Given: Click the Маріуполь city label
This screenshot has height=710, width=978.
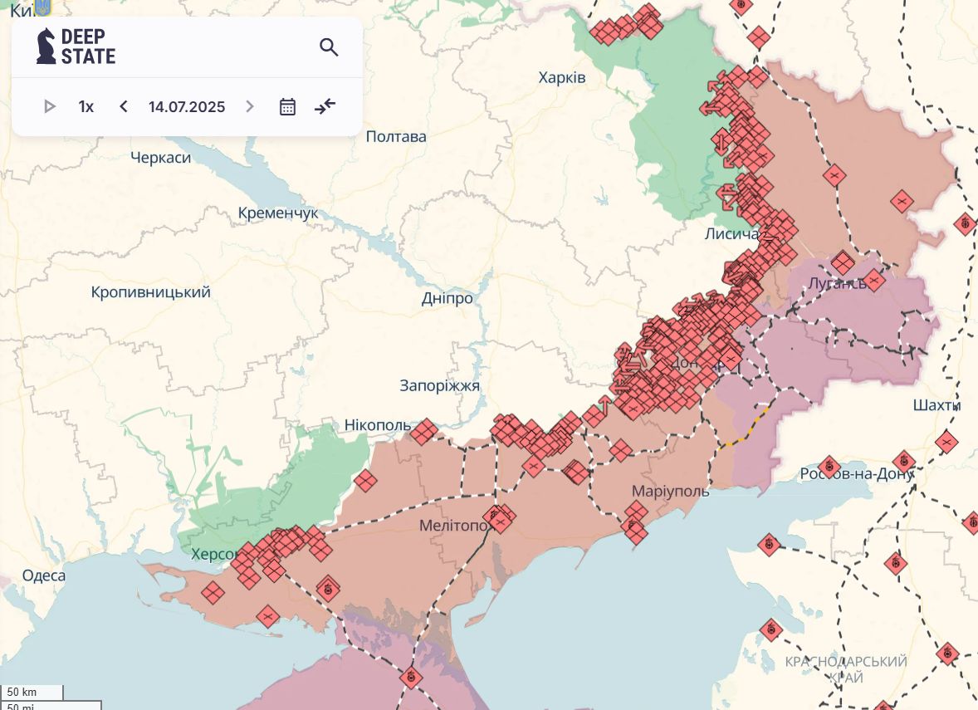Looking at the screenshot, I should (670, 491).
